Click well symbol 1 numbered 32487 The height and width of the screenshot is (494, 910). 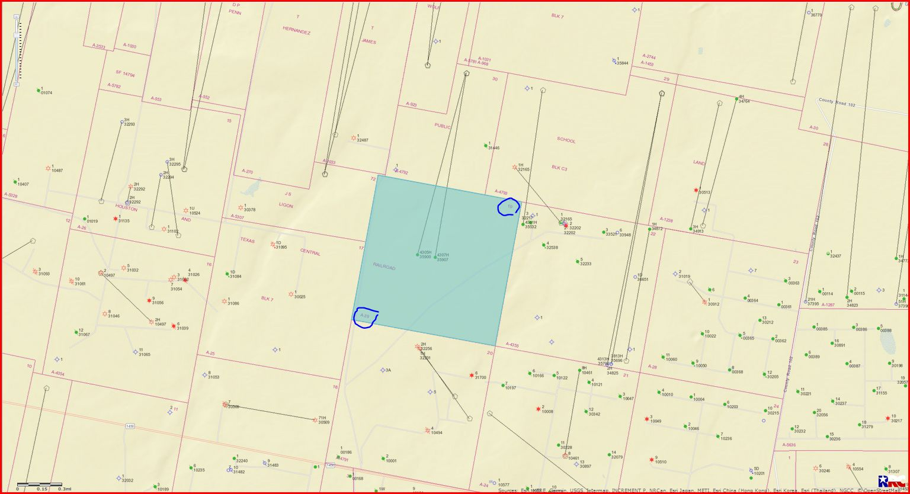pyautogui.click(x=354, y=137)
